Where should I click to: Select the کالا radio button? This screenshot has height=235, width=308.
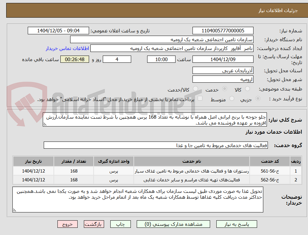[x=248, y=89]
